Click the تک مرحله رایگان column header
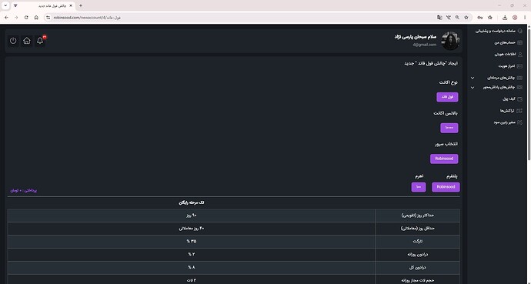 [x=192, y=202]
